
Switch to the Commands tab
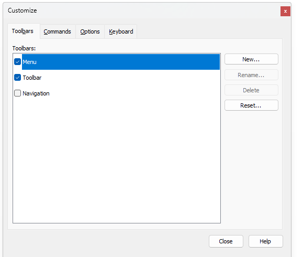tap(58, 31)
